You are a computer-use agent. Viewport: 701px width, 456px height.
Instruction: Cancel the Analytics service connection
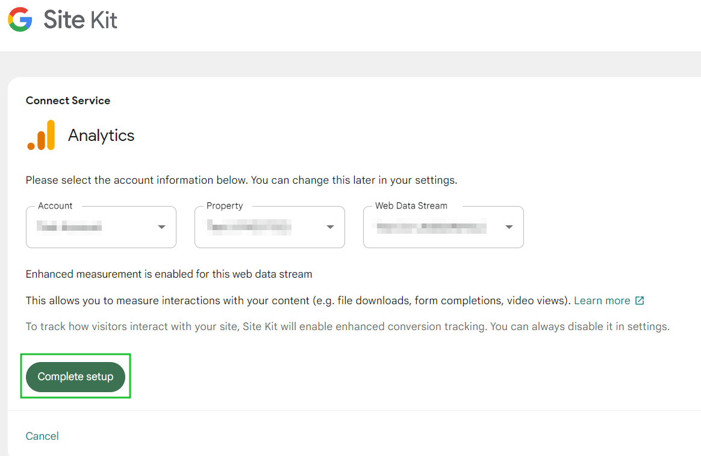tap(42, 436)
